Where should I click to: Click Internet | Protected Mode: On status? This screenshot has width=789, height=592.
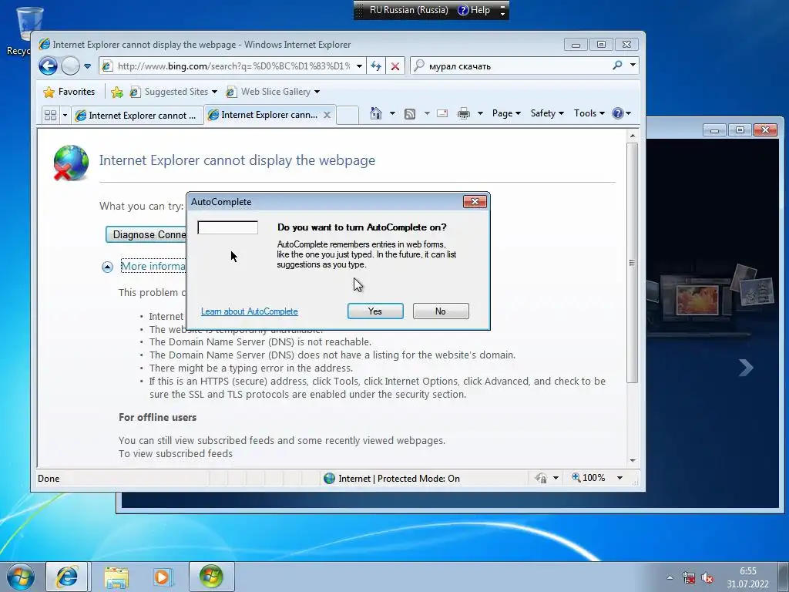(392, 478)
